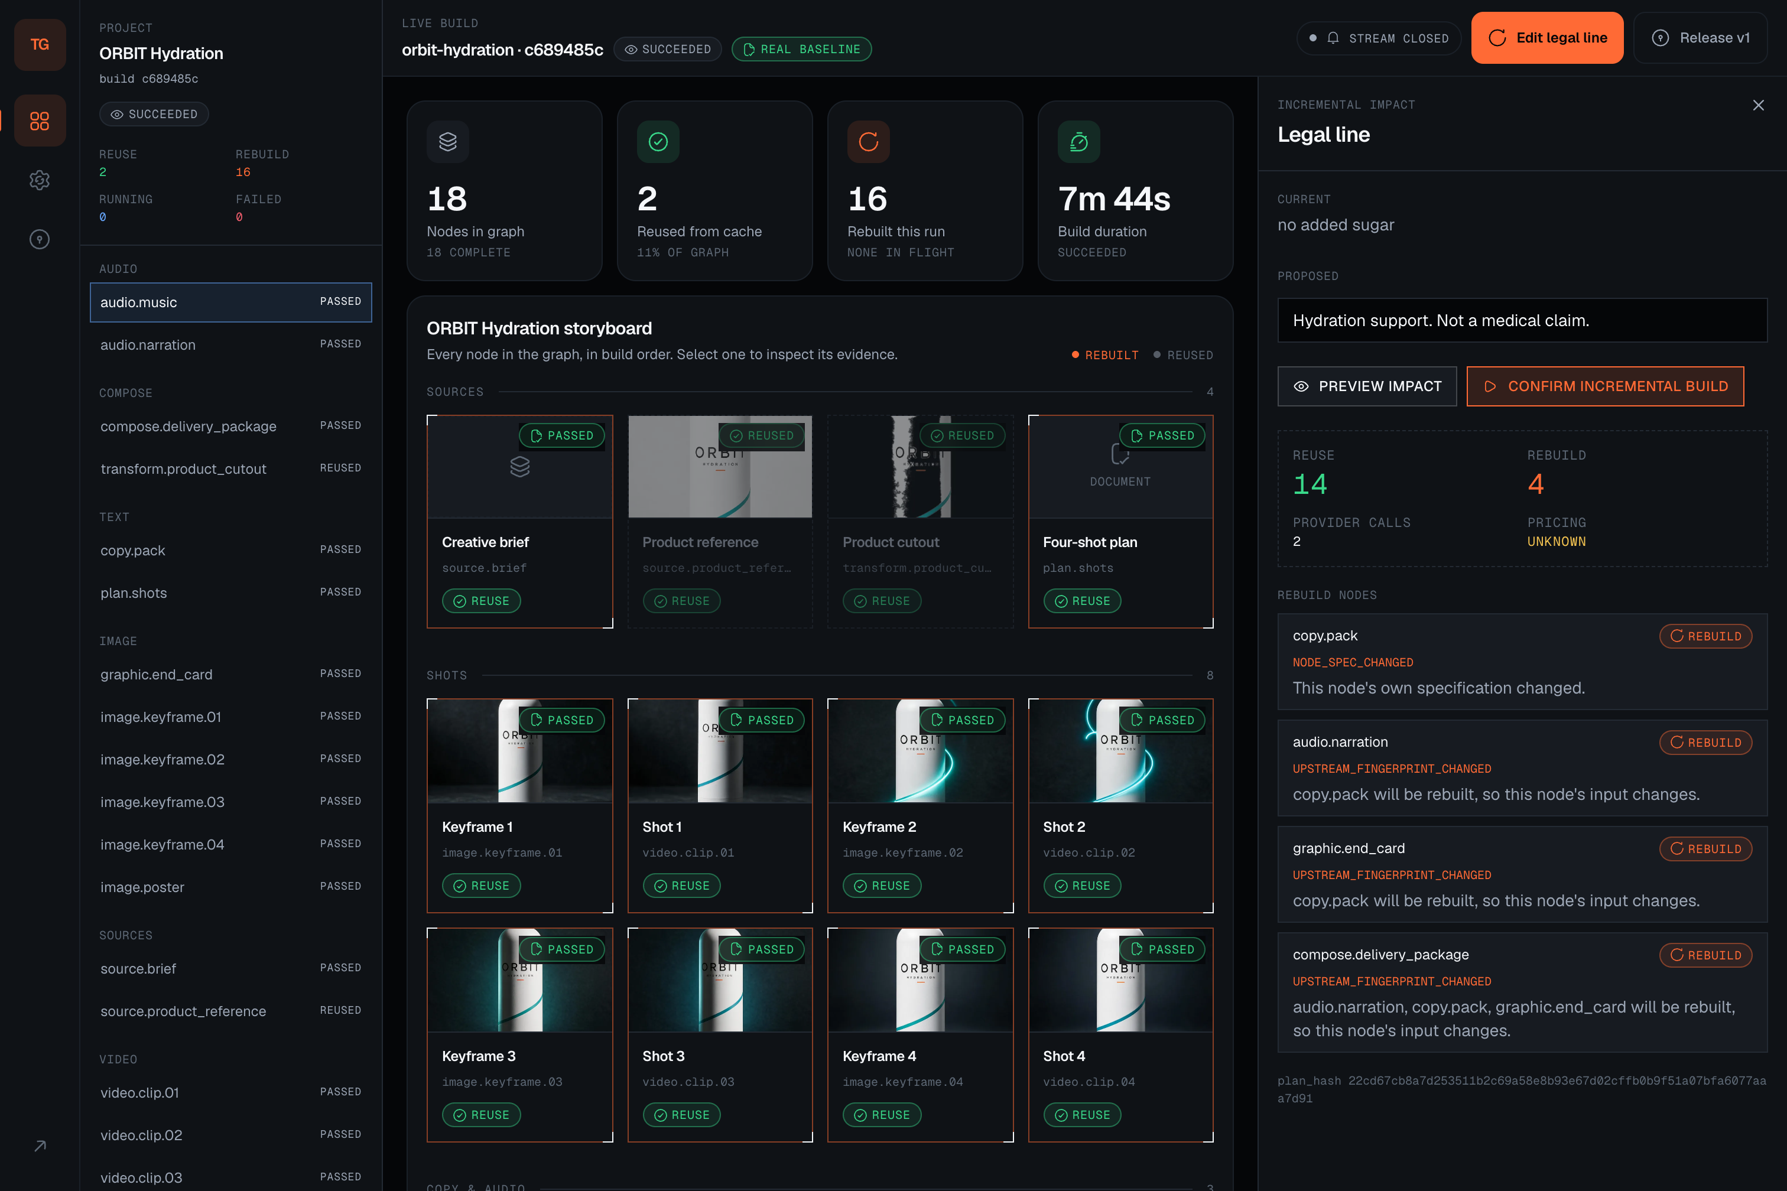Click the Build duration timer icon
The width and height of the screenshot is (1787, 1191).
click(x=1079, y=141)
